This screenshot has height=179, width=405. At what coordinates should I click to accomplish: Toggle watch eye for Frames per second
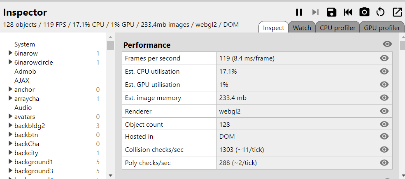point(384,58)
